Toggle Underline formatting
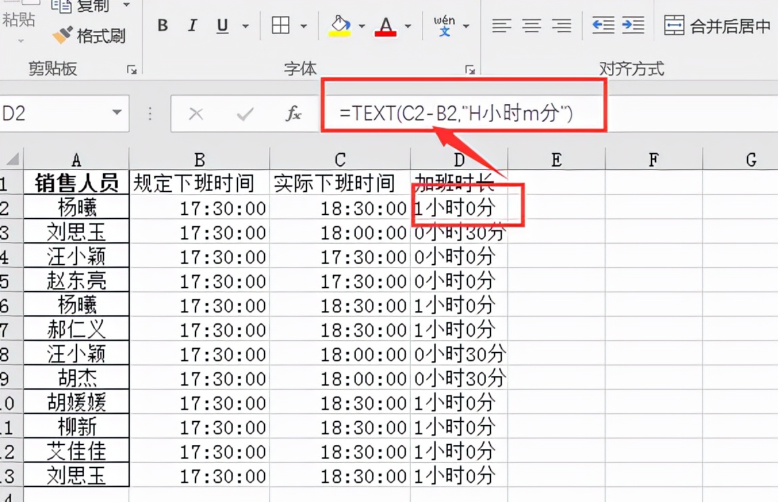This screenshot has height=502, width=778. 223,25
